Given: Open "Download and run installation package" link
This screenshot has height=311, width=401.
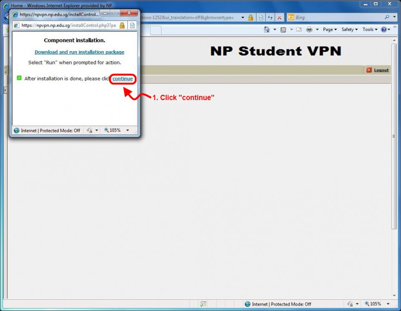Looking at the screenshot, I should click(x=79, y=52).
